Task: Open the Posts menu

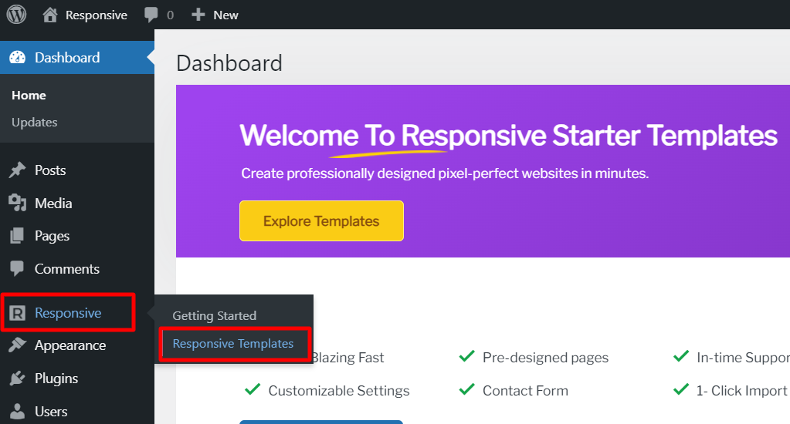Action: click(50, 170)
